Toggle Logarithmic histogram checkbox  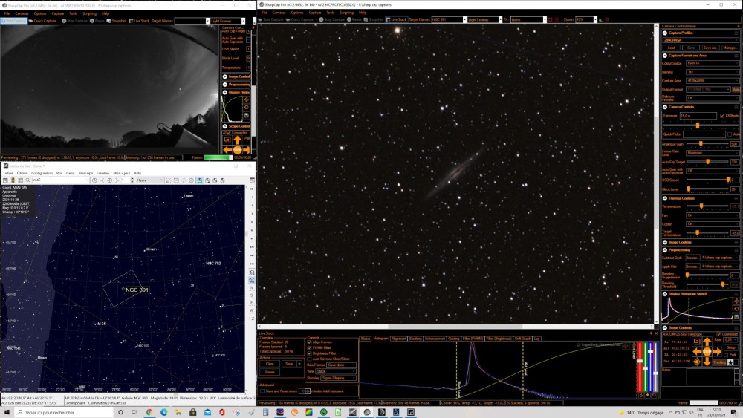point(579,345)
